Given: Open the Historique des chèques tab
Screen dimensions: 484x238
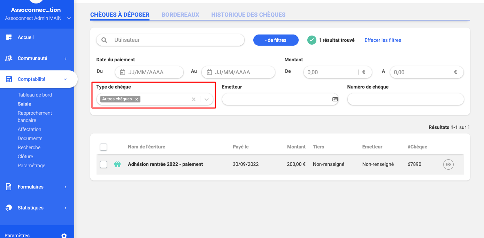Looking at the screenshot, I should tap(248, 15).
